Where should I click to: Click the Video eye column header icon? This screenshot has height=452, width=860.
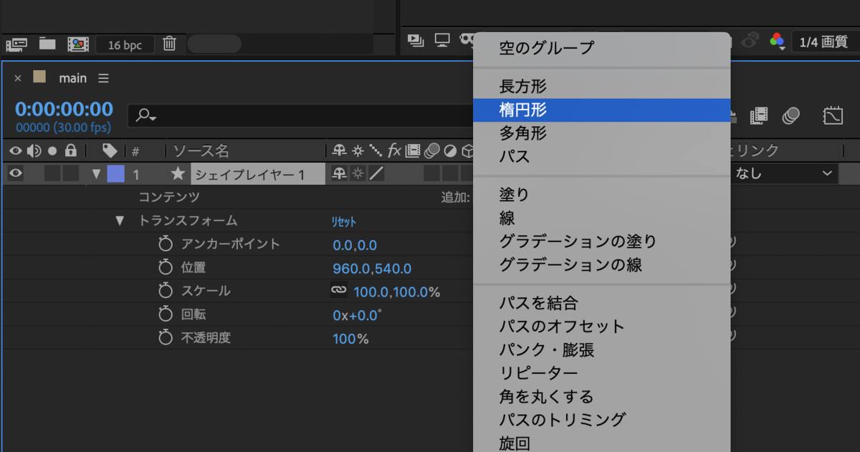[16, 151]
